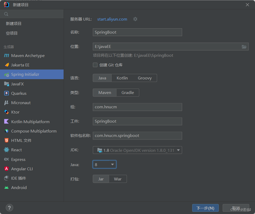The height and width of the screenshot is (214, 255).
Task: Open the Java version 8 dropdown
Action: tap(104, 165)
